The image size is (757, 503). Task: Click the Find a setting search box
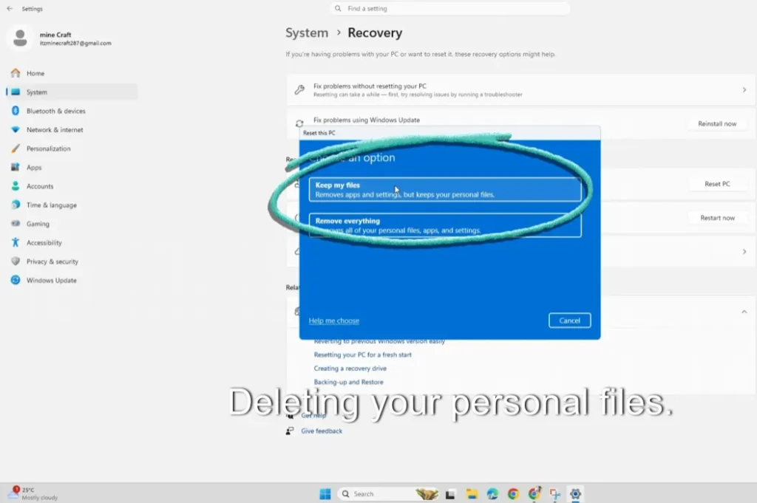click(x=450, y=9)
